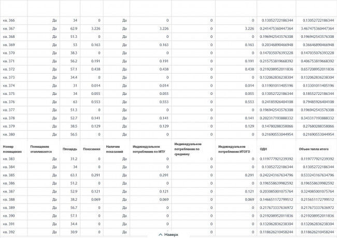Click ОДН value 0.11901011405196
Viewport: 337px width, 238px height.
coord(277,86)
